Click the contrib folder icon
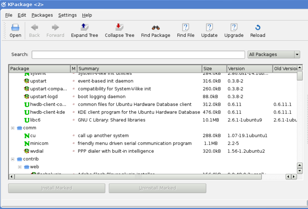Screen dimensions: 308x209 [20, 159]
